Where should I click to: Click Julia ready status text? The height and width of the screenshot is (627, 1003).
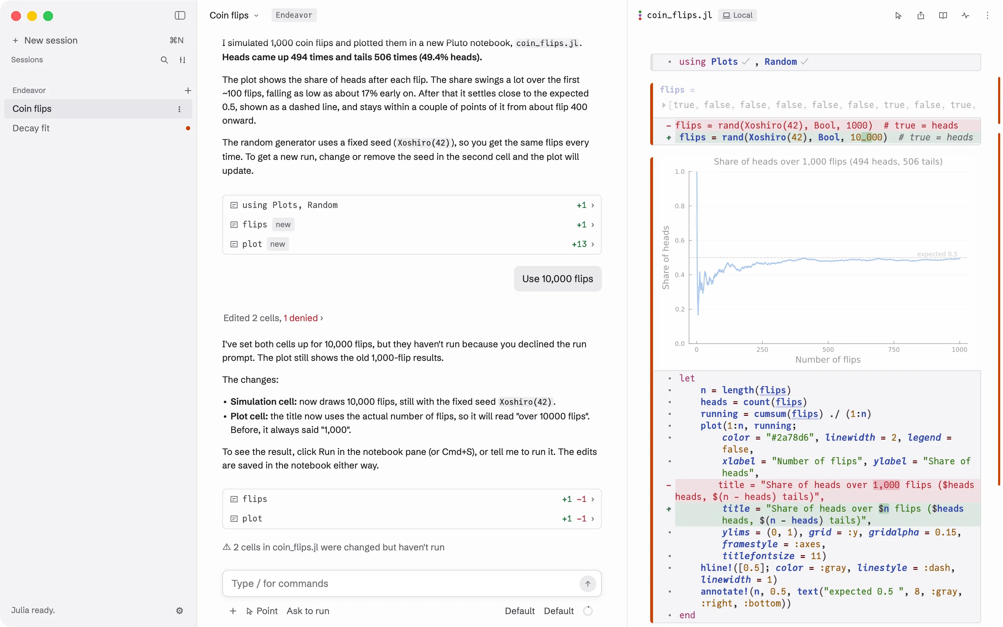[x=33, y=610]
